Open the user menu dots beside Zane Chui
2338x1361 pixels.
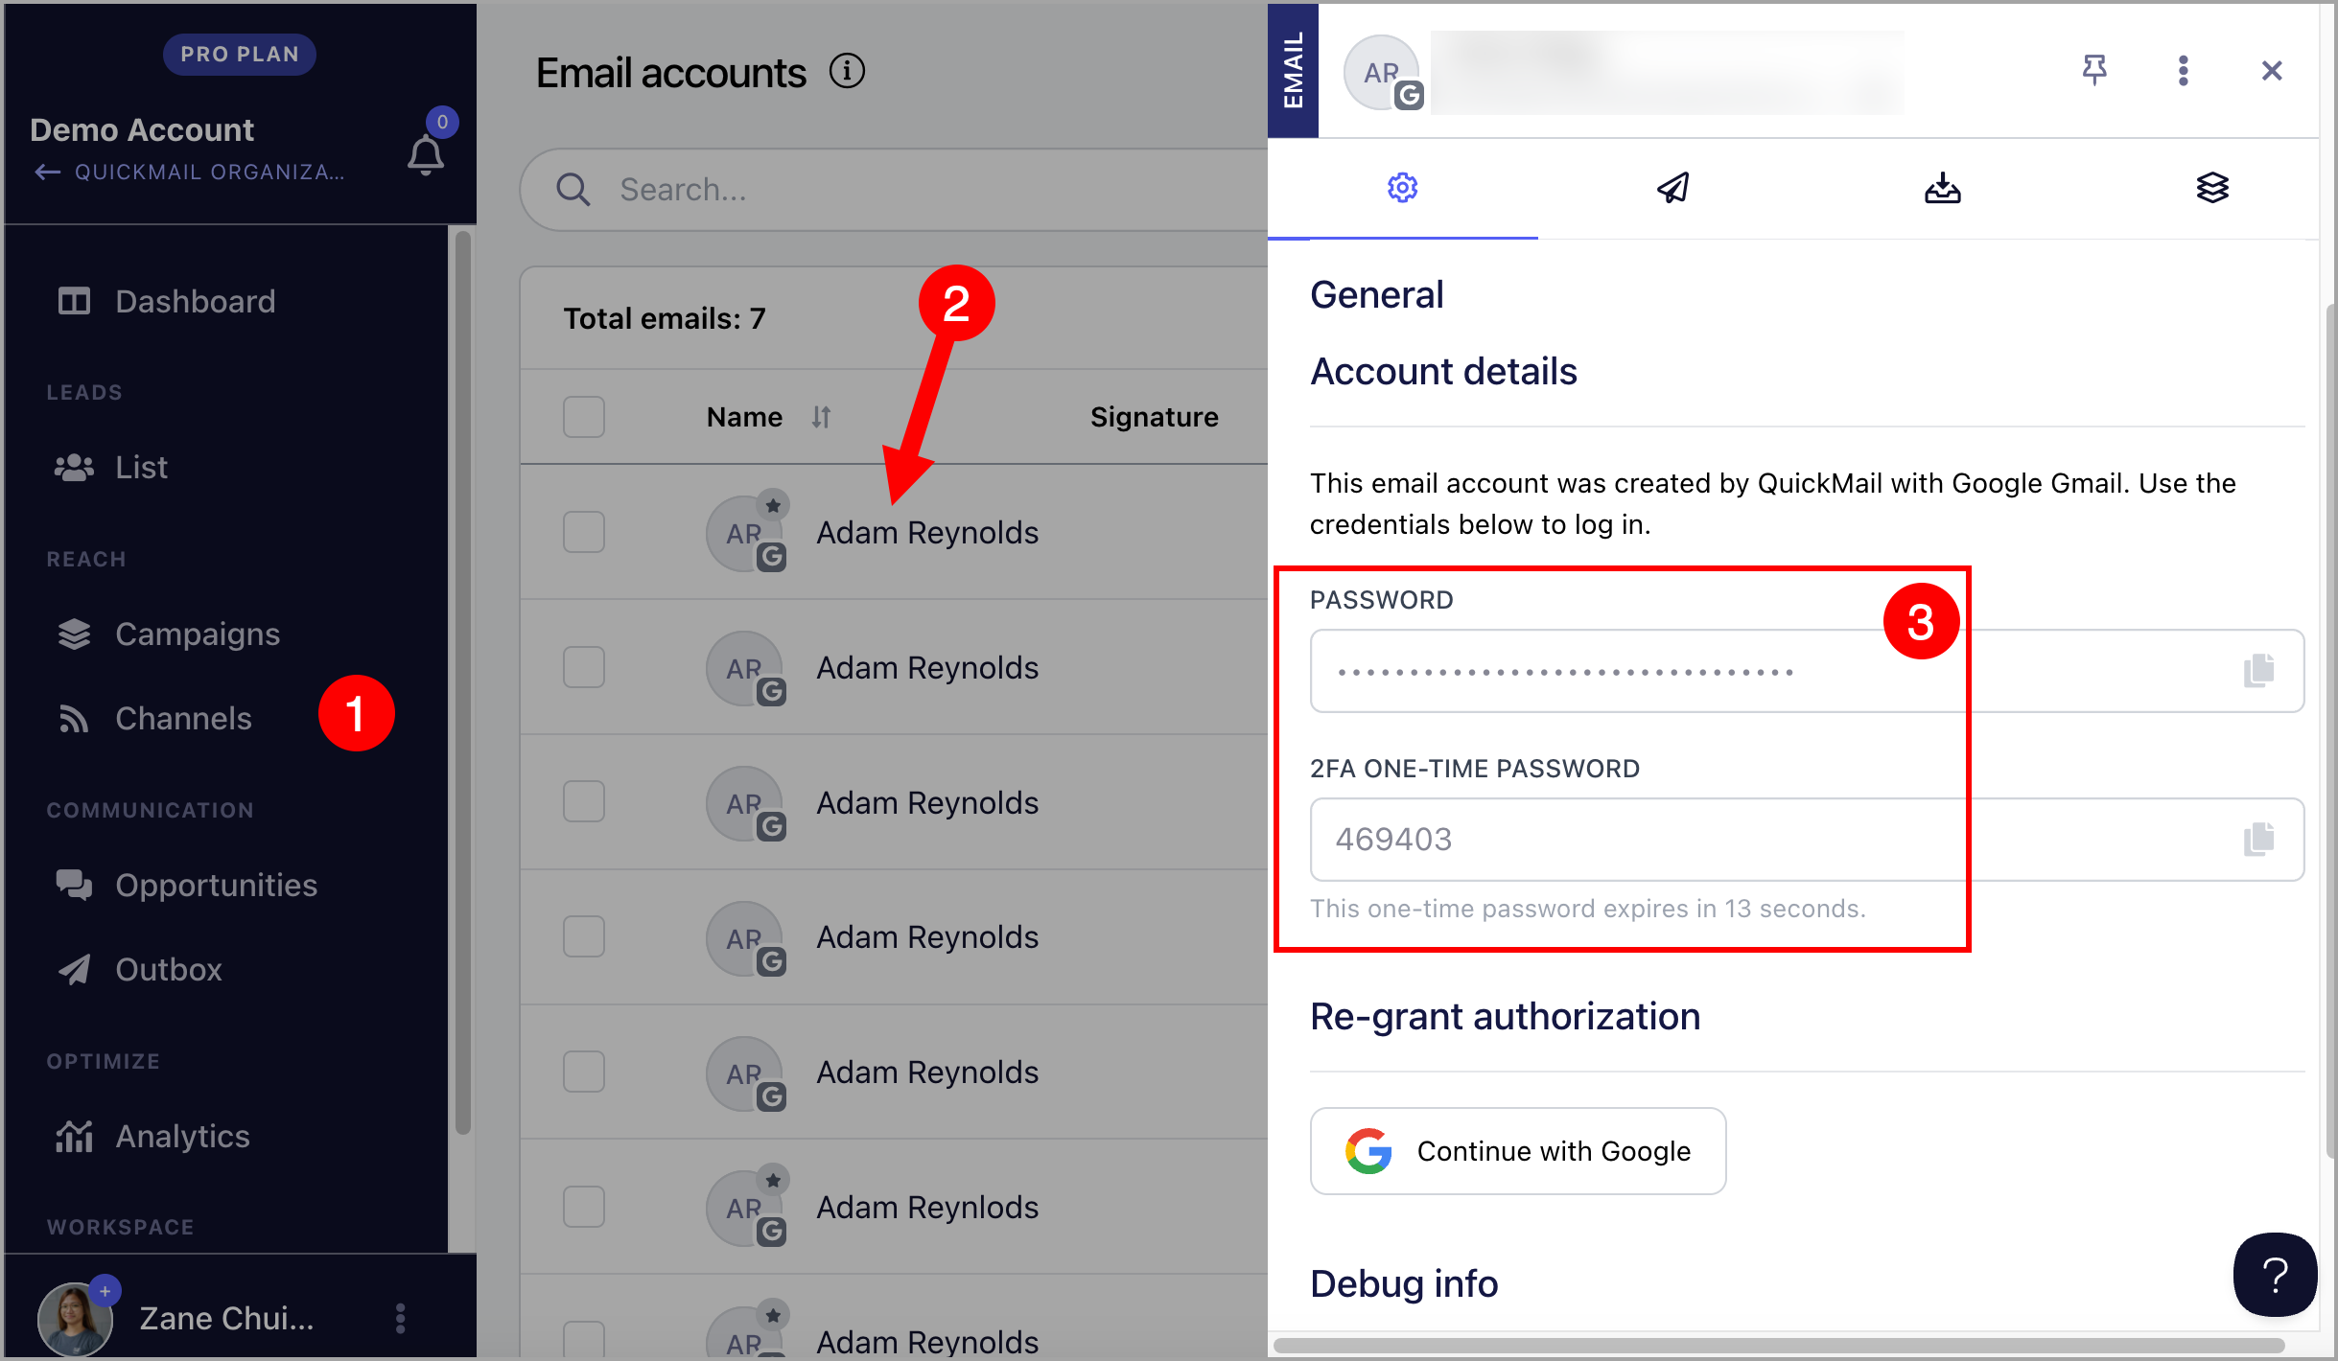click(401, 1319)
